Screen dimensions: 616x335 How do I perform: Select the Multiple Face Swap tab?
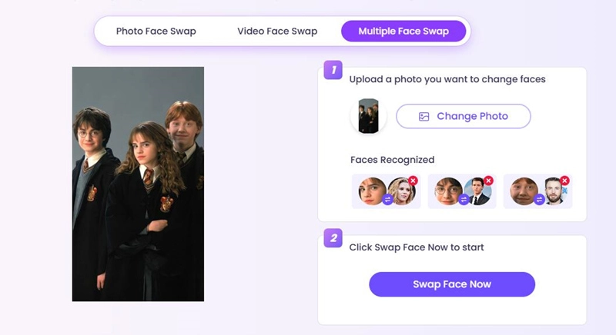point(403,32)
